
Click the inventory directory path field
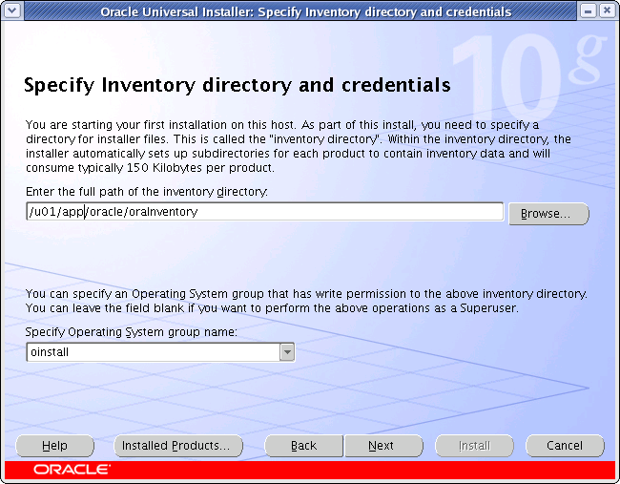265,212
